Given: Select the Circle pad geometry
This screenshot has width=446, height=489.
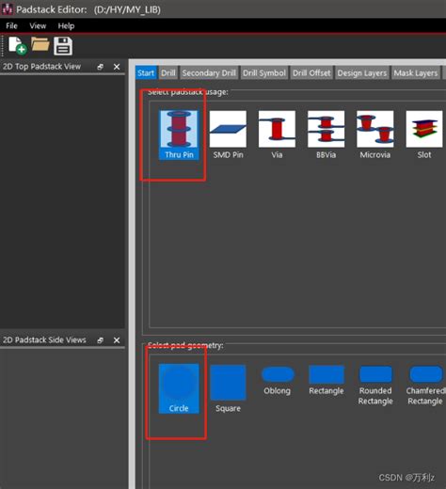Looking at the screenshot, I should tap(179, 388).
